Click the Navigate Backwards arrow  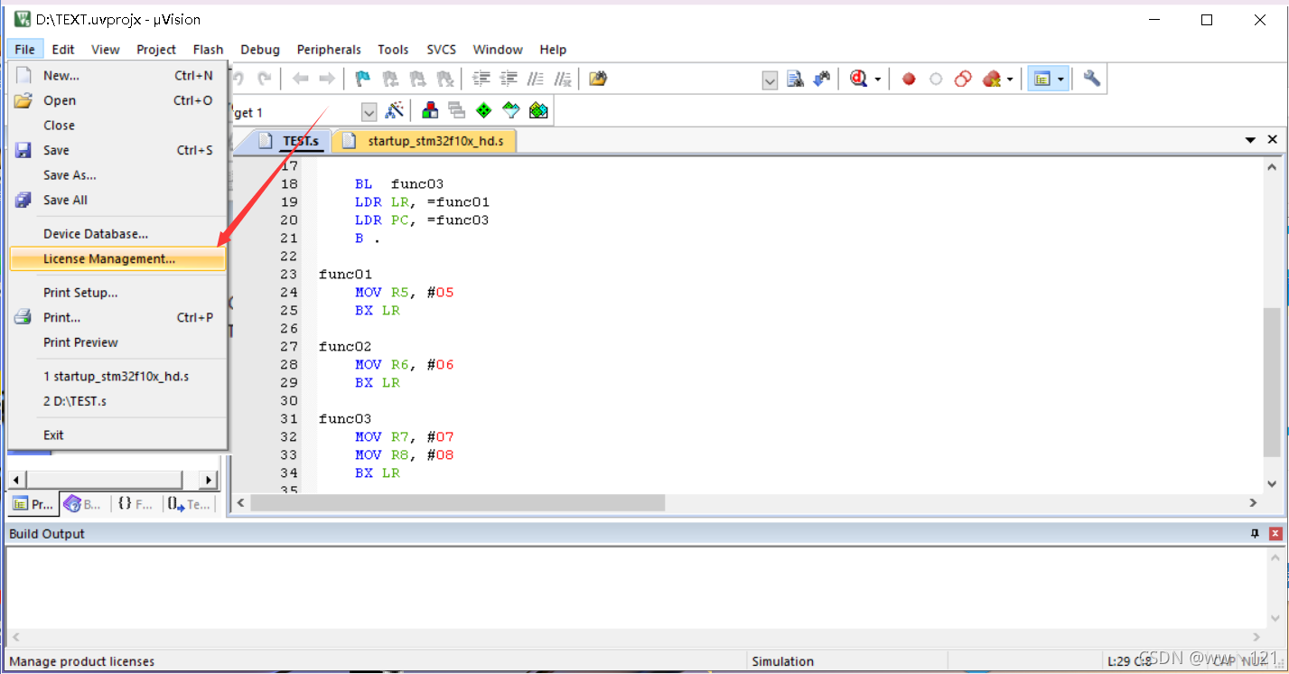[x=301, y=80]
